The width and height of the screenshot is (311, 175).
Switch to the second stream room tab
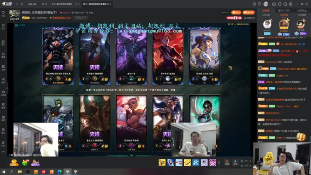click(63, 4)
